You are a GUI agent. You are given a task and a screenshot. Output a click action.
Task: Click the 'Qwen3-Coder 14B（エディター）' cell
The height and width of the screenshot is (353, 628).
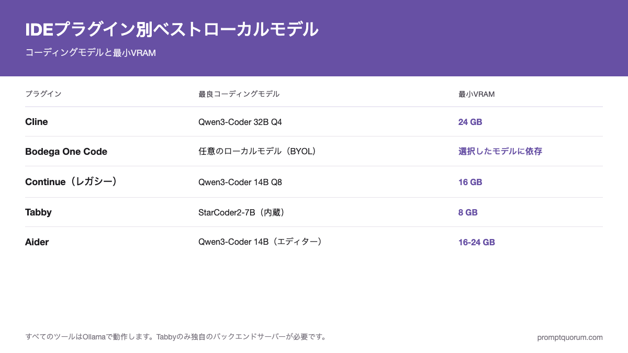click(x=262, y=242)
